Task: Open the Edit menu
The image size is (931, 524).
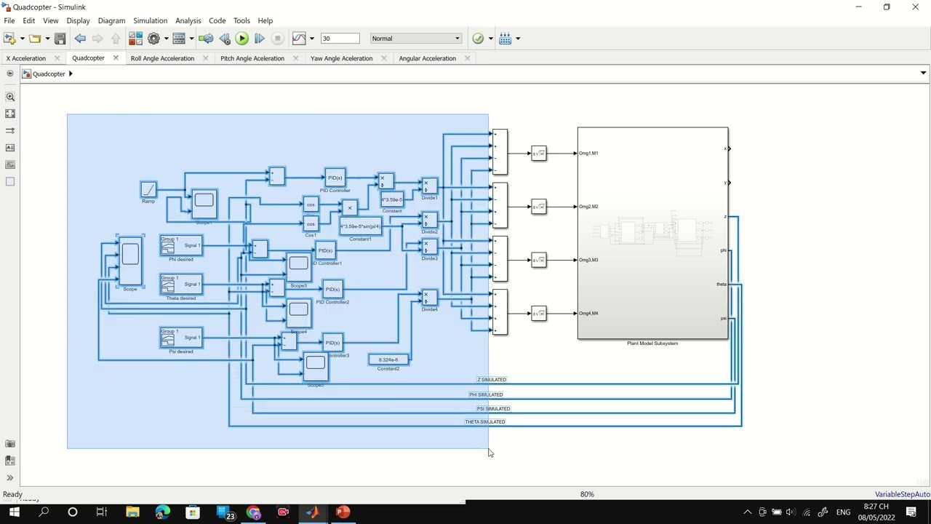Action: (29, 20)
